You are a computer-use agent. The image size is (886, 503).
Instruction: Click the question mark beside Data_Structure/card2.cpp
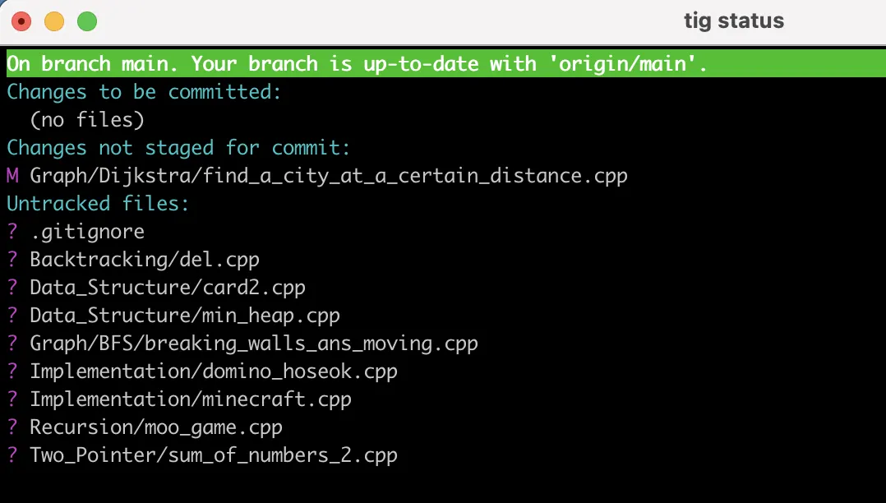point(12,287)
